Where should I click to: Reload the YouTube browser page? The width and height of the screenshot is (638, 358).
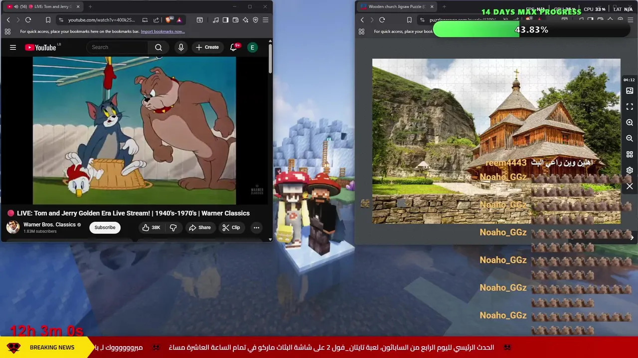(x=28, y=20)
